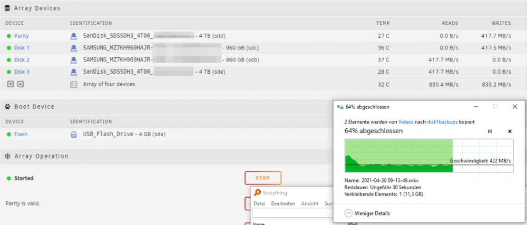Open the Disk 1 device link
527x225 pixels.
pos(22,48)
